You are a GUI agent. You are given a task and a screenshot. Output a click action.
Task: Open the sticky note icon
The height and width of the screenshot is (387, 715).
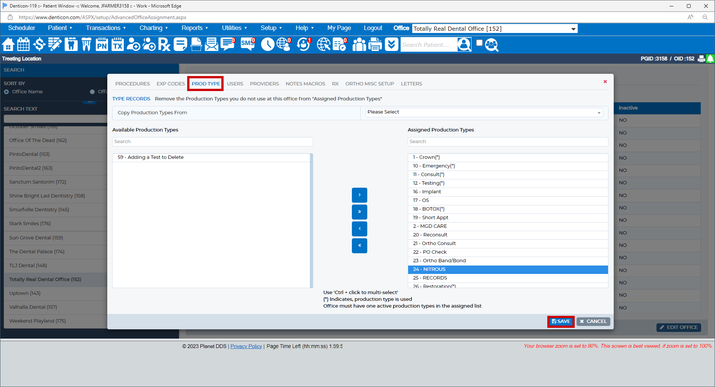[x=180, y=45]
